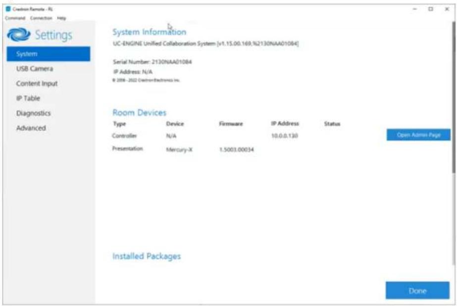Open the USB Camera settings
The image size is (457, 306).
click(35, 69)
